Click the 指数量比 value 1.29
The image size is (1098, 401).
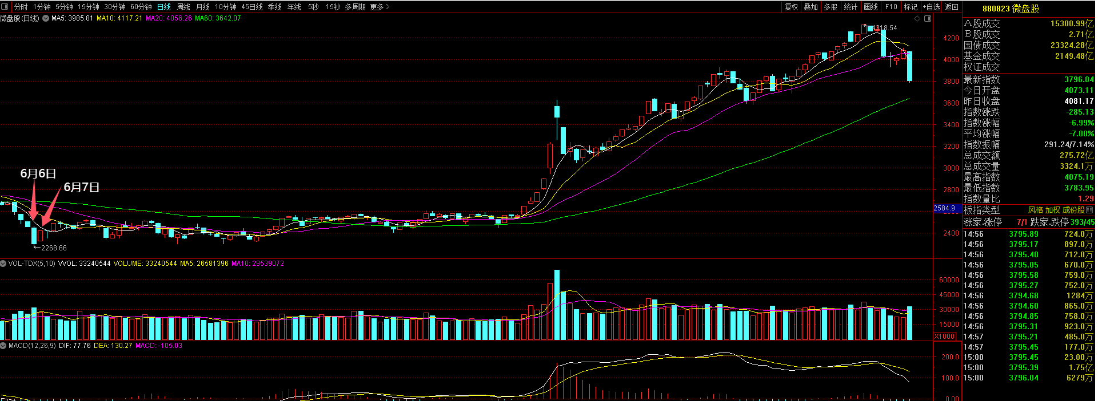pos(1086,199)
